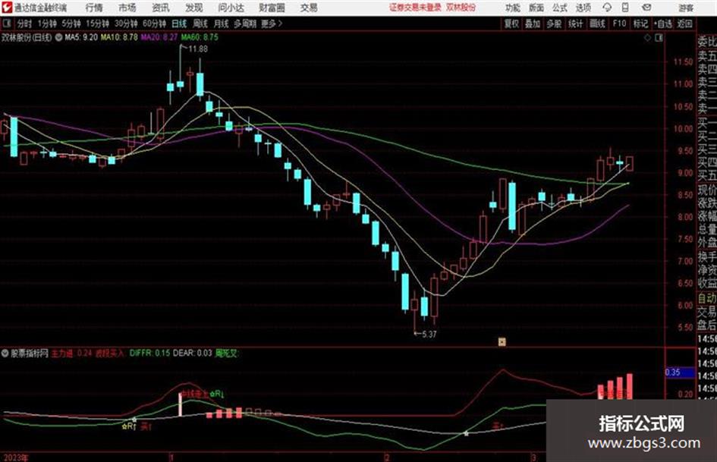Switch to the 多周期 multi-period tab

(x=245, y=24)
